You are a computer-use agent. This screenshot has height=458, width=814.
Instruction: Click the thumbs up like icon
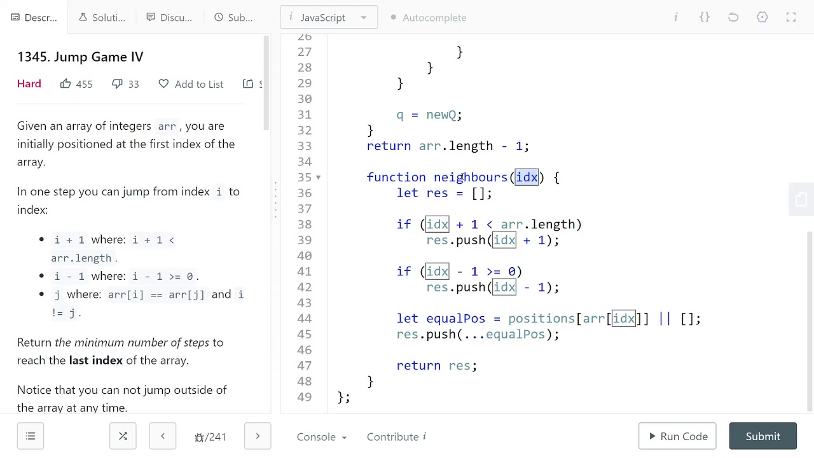[x=66, y=83]
